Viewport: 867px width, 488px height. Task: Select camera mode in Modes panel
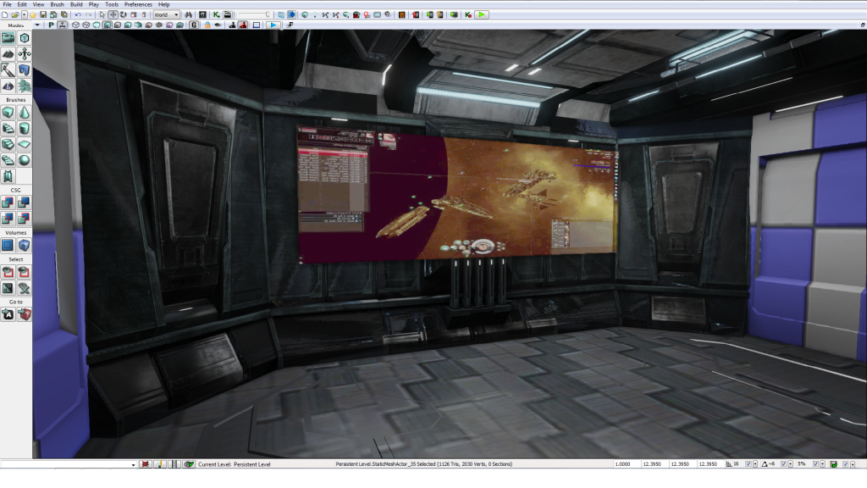8,37
